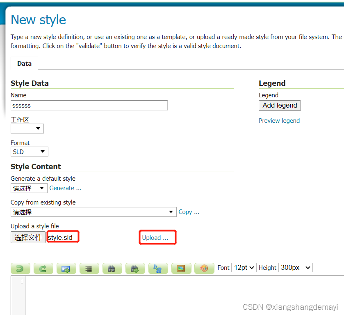
Task: Click the Style Data section heading
Action: 30,83
